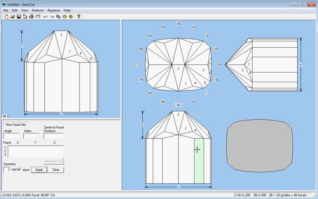Image resolution: width=318 pixels, height=199 pixels.
Task: Close the GemCad window
Action: pyautogui.click(x=311, y=4)
